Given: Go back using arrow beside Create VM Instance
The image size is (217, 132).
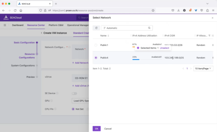Looking at the screenshot, I should coord(41,33).
